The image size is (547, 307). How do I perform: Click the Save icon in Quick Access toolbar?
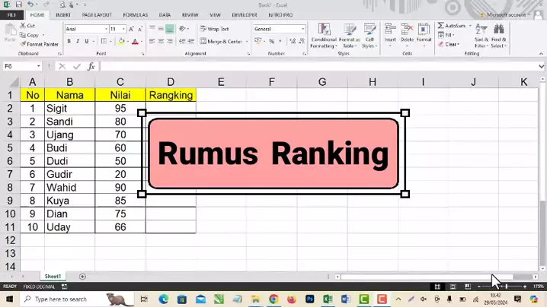click(x=18, y=5)
